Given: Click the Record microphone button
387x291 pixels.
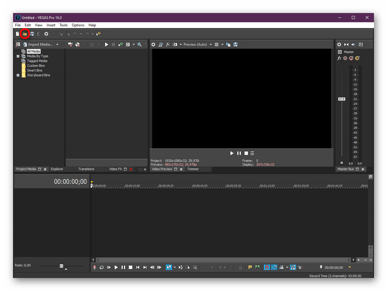Looking at the screenshot, I should click(95, 267).
